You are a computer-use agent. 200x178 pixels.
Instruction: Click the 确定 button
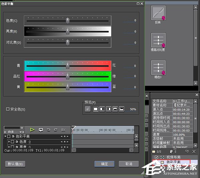coord(104,164)
